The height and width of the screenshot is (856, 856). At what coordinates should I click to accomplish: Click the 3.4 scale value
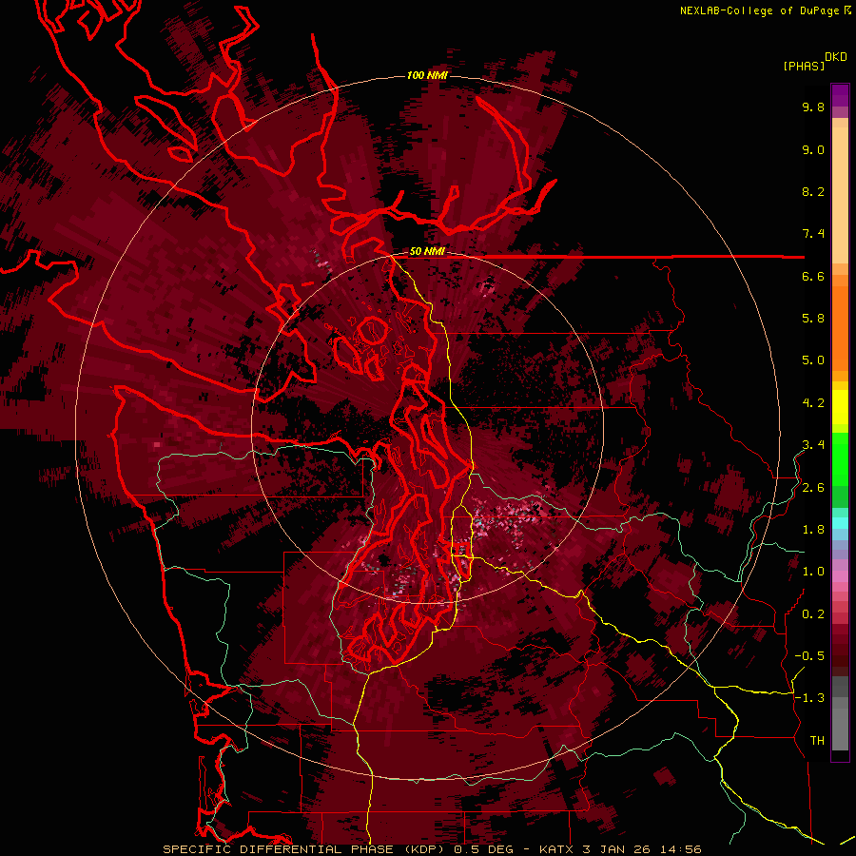pyautogui.click(x=813, y=445)
